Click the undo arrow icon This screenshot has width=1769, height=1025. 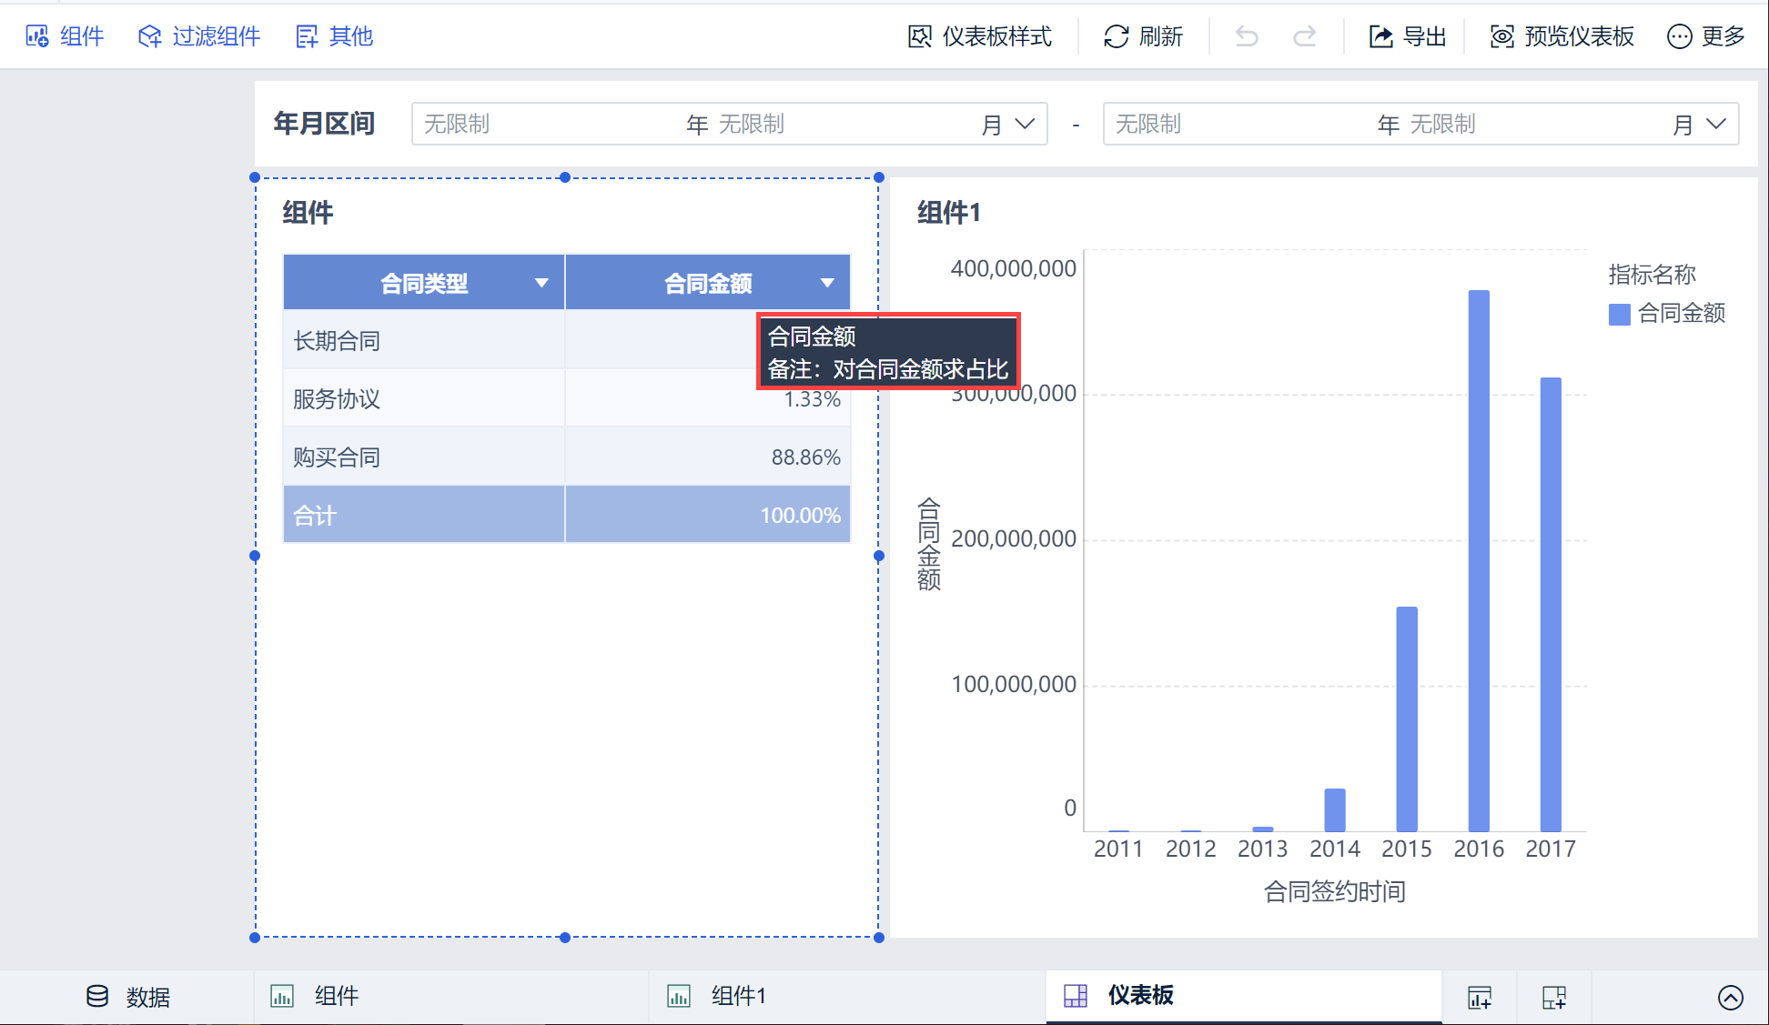1247,36
